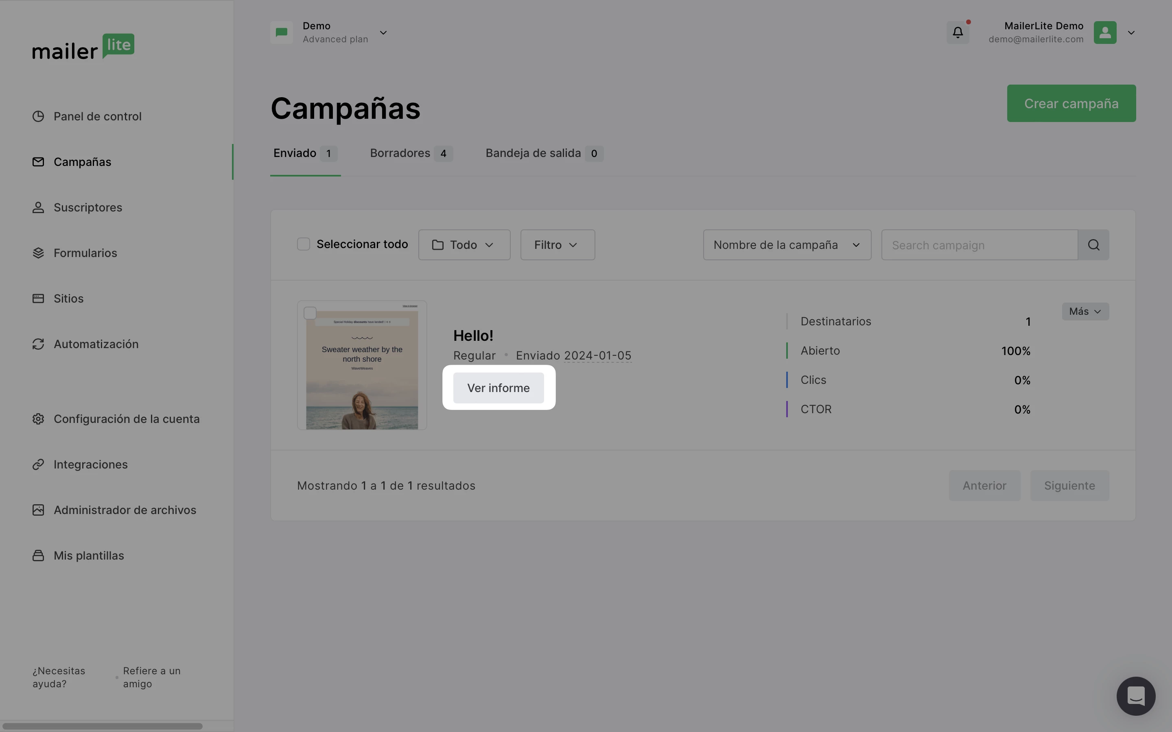Click the search magnifier icon button
1172x732 pixels.
1093,245
